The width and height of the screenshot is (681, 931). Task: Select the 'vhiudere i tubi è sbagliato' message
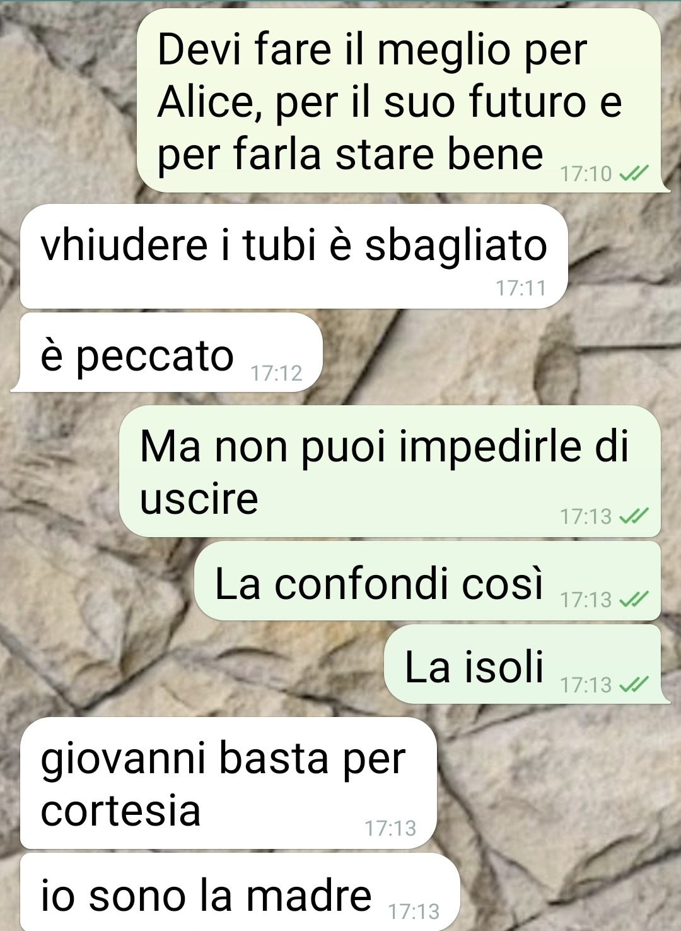[294, 256]
